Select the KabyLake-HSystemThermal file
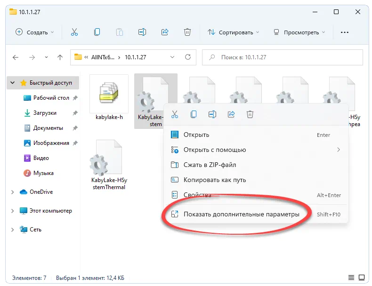 pos(109,165)
